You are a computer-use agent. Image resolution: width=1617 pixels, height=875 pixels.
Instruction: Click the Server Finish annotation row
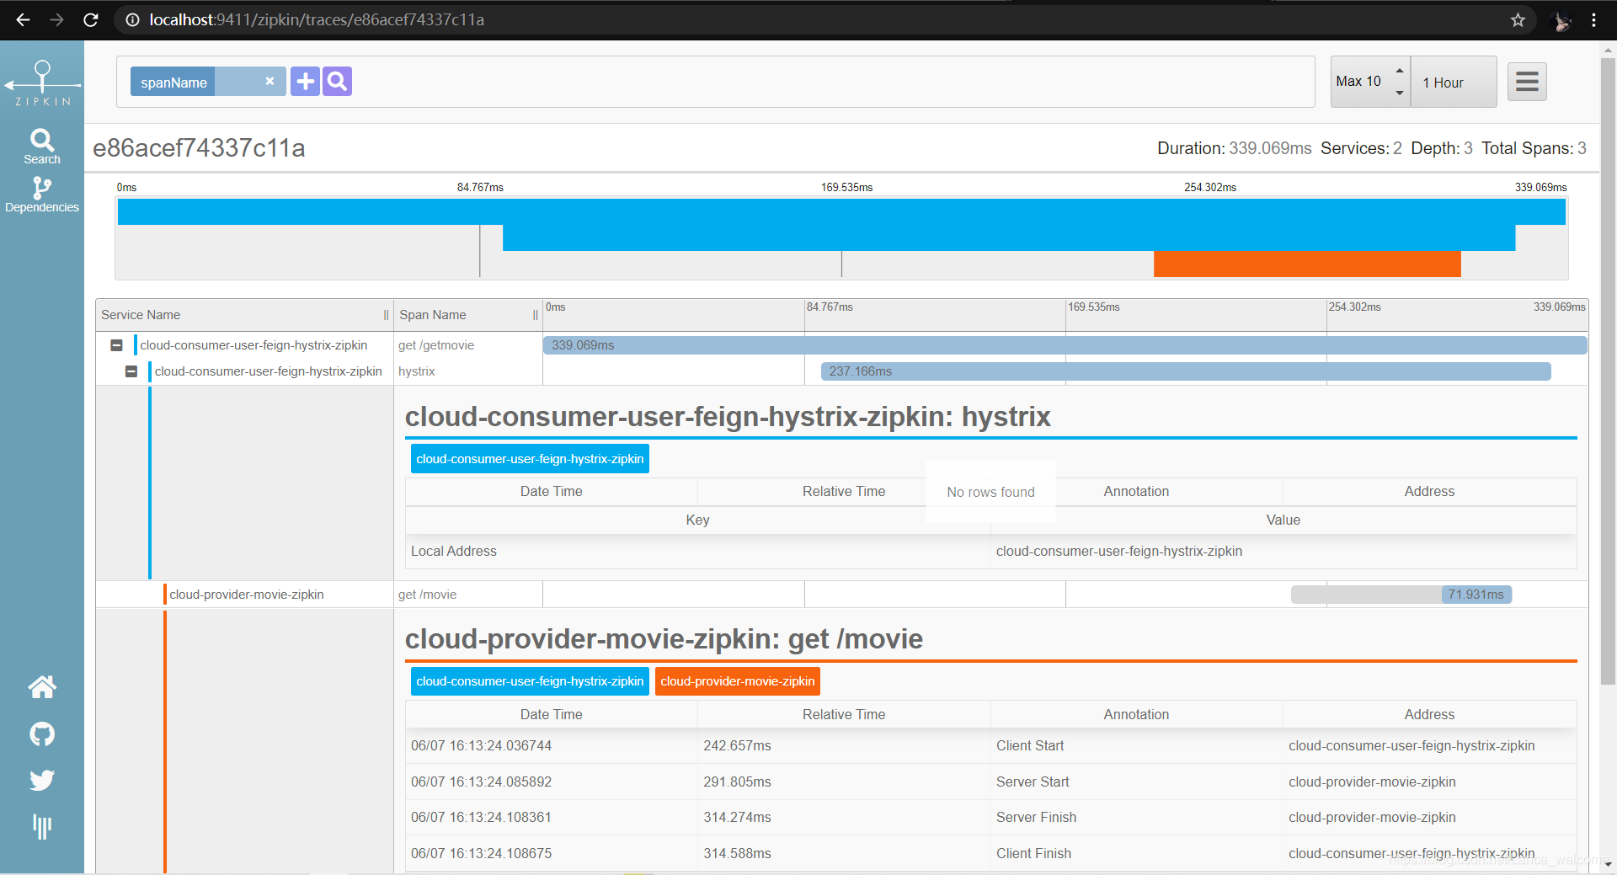[x=990, y=817]
